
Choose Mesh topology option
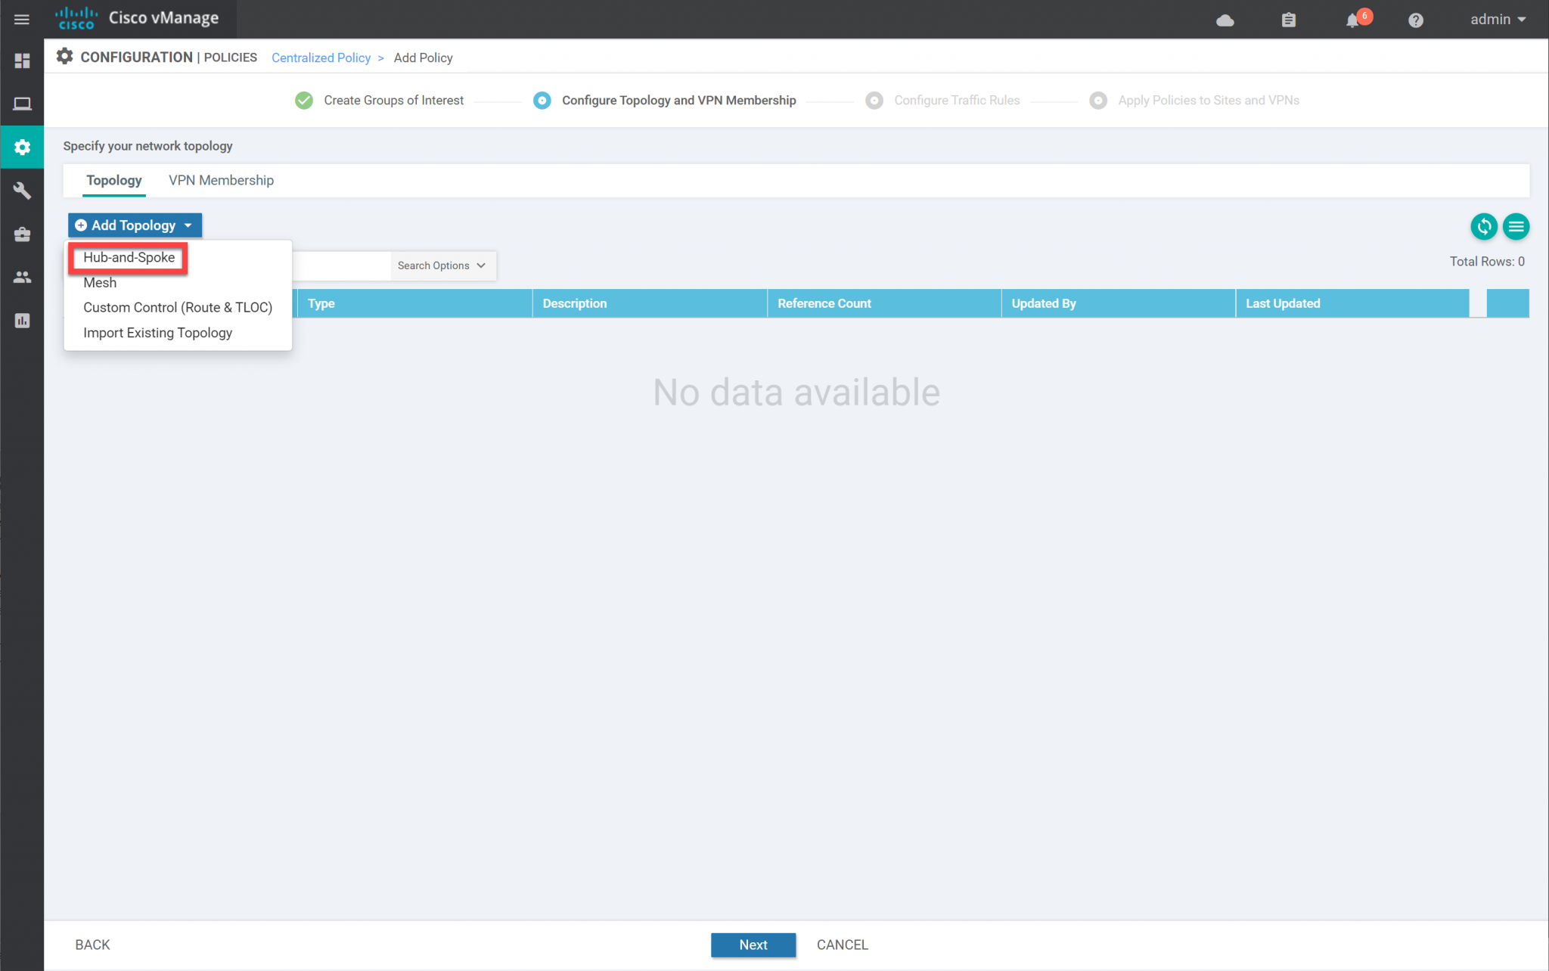[99, 282]
